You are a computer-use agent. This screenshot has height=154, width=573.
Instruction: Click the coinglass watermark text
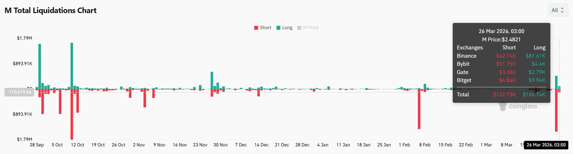pos(523,106)
